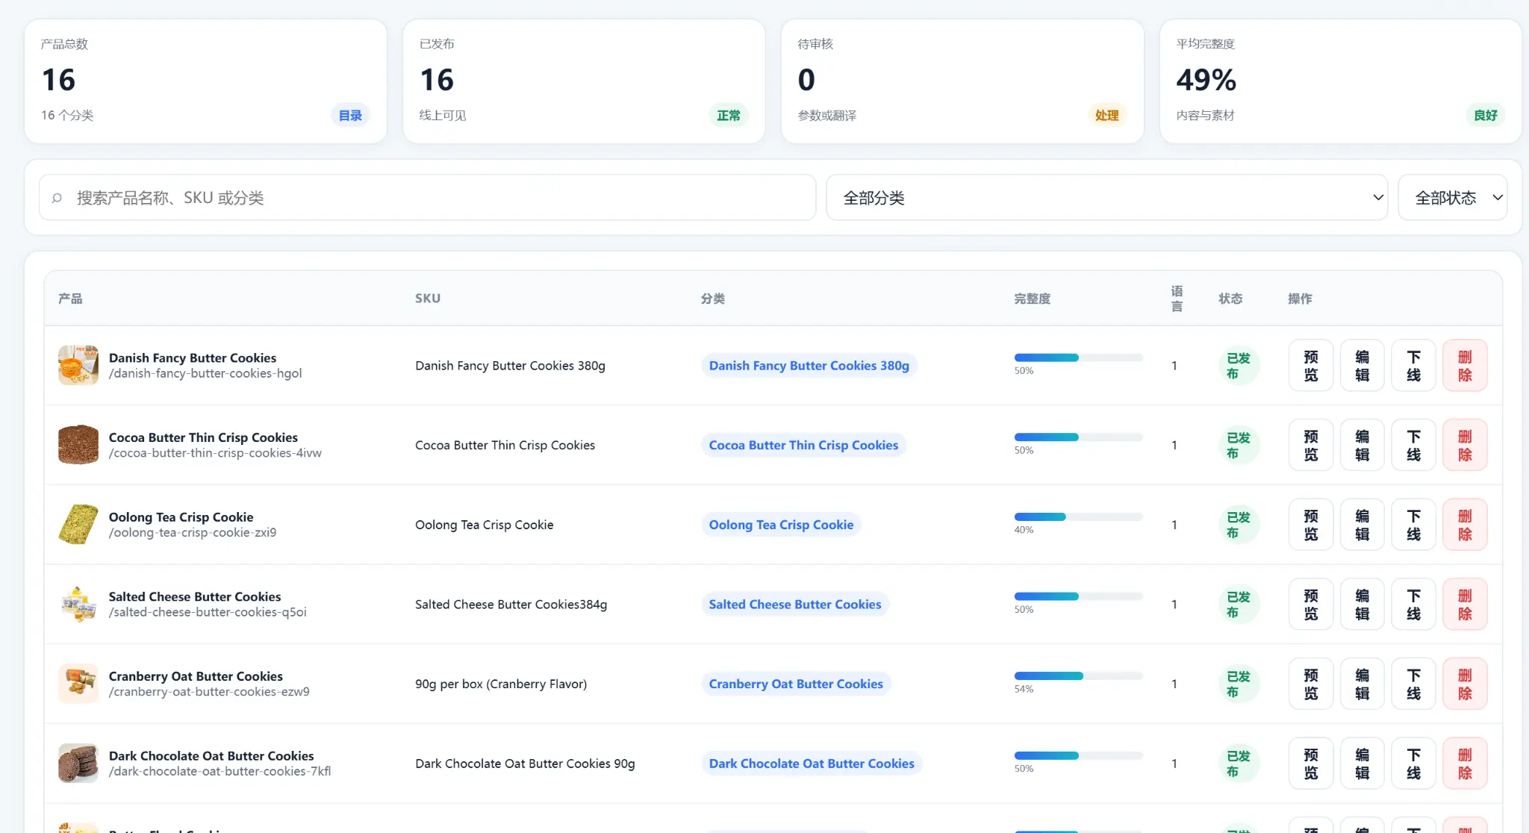The width and height of the screenshot is (1529, 833).
Task: Preview Danish Fancy Butter Cookies product
Action: [x=1311, y=366]
